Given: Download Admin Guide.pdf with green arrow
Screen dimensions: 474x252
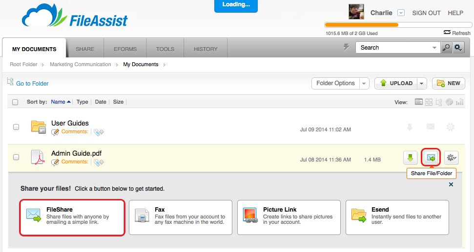Looking at the screenshot, I should click(x=410, y=158).
